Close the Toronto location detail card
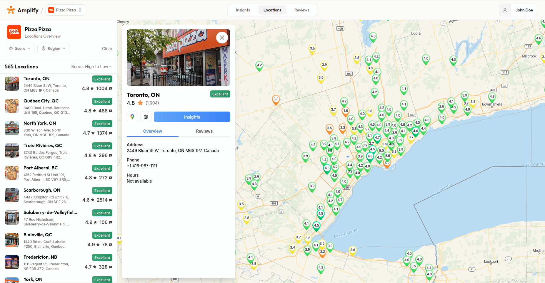 pos(222,38)
